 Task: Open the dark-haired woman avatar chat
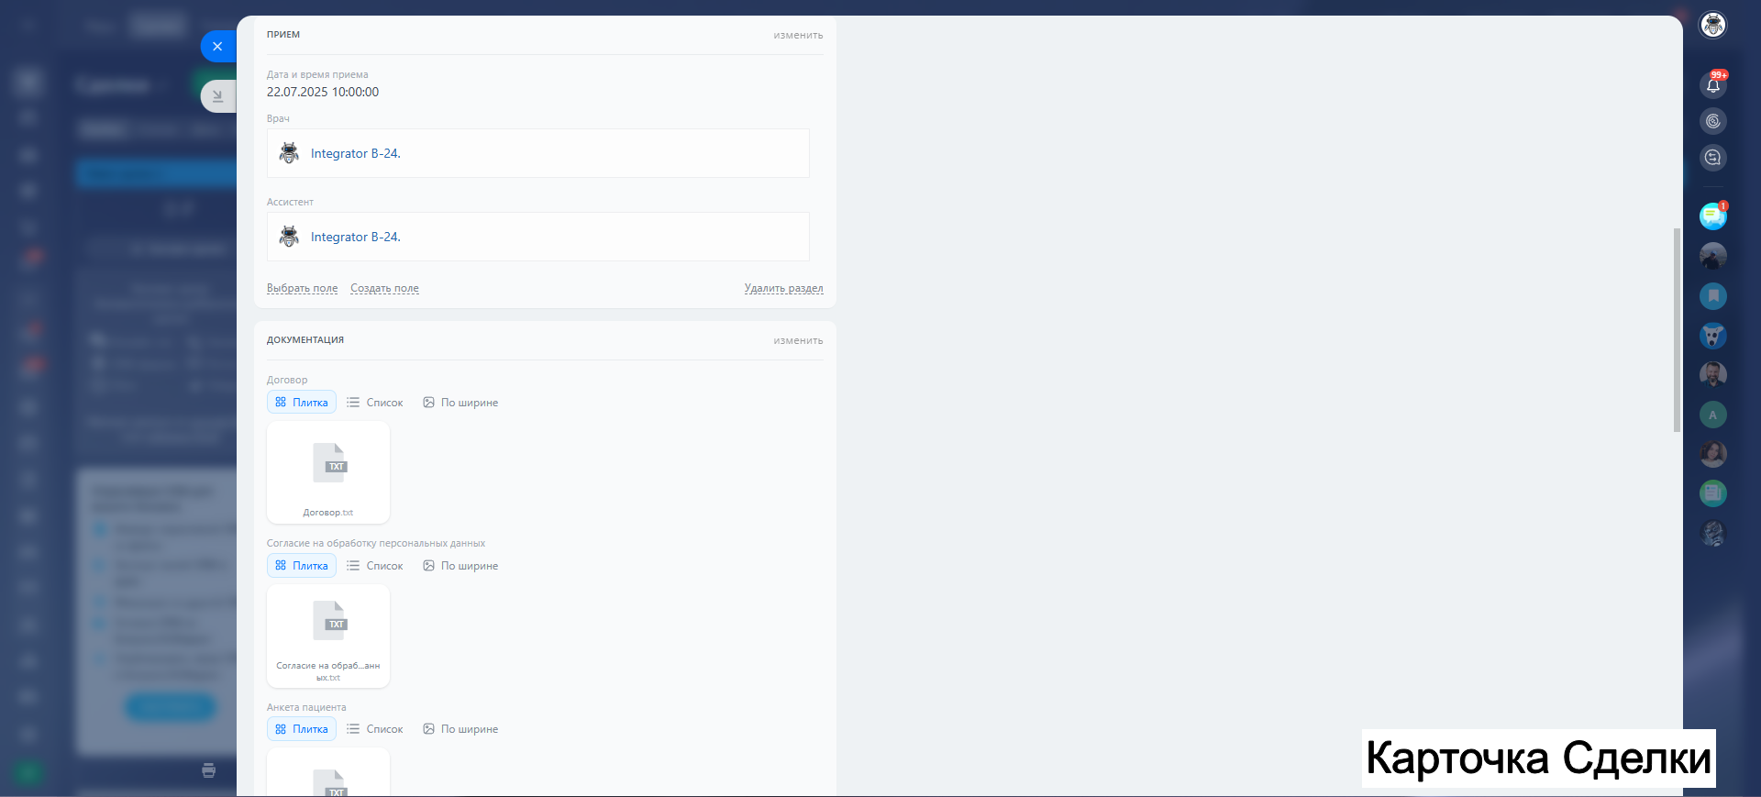[1712, 454]
